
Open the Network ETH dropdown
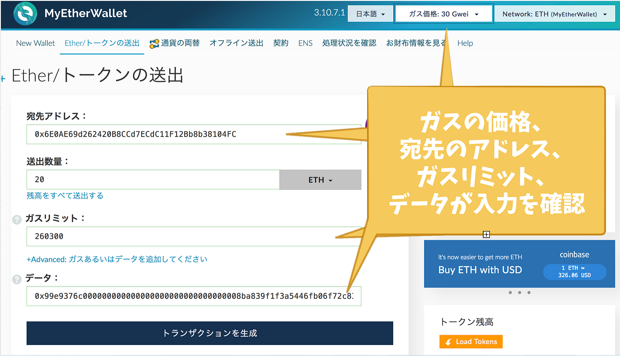coord(555,14)
